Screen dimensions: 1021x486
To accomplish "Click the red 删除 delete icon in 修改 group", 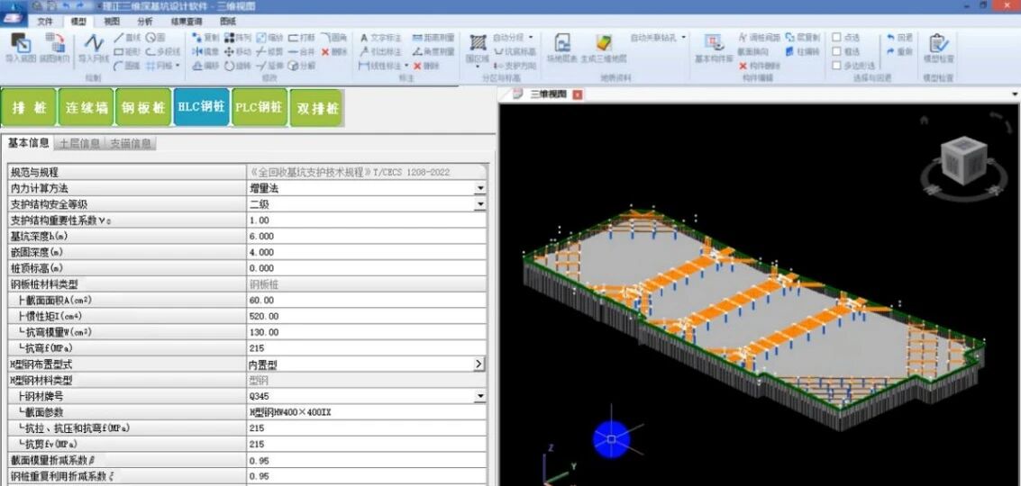I will coord(333,52).
